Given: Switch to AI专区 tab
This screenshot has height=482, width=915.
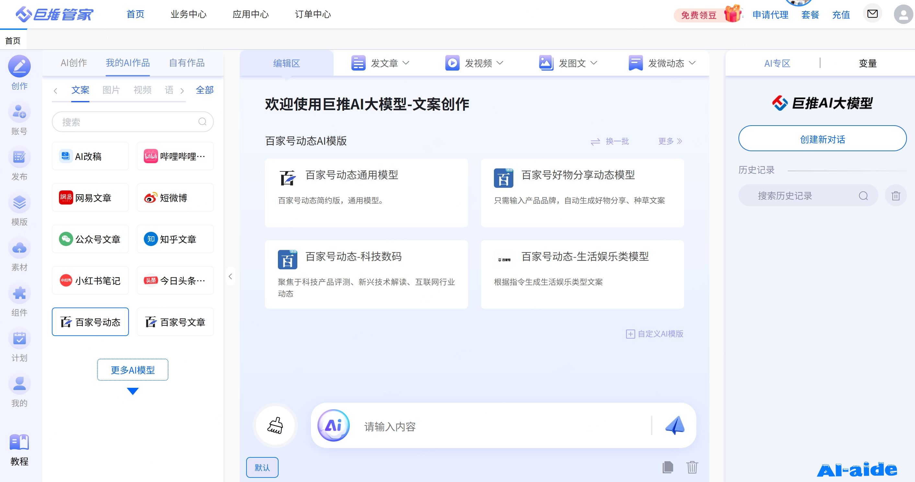Looking at the screenshot, I should [x=777, y=63].
